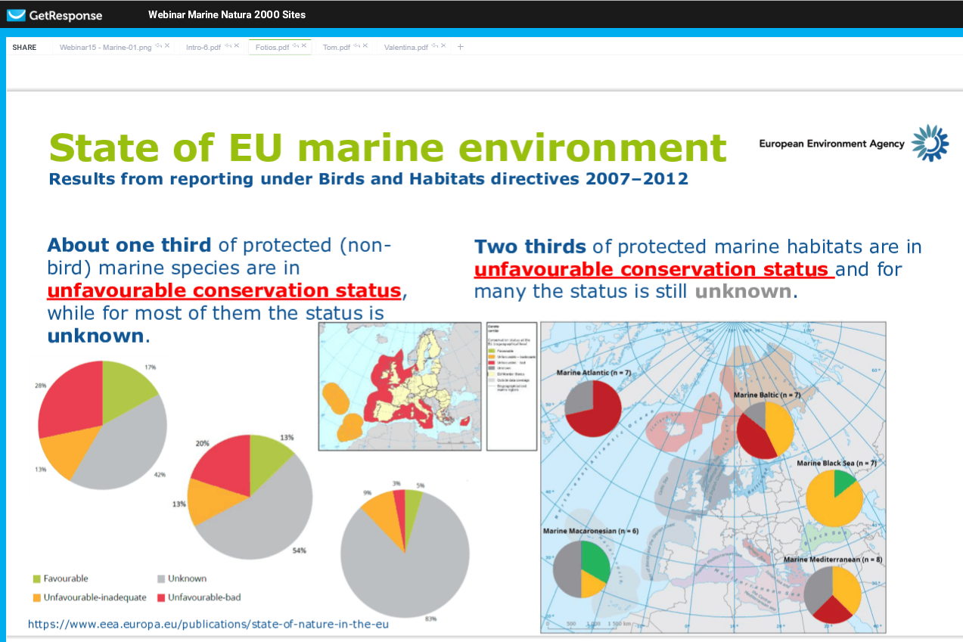Click the reset icon on Webinar15 - Marine-01.png tab

coord(158,45)
